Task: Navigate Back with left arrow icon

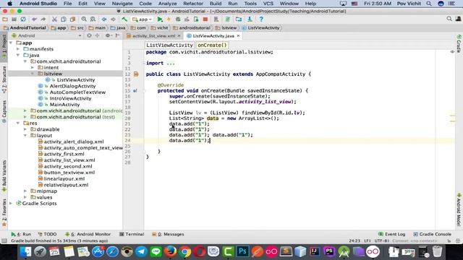Action: click(x=104, y=19)
